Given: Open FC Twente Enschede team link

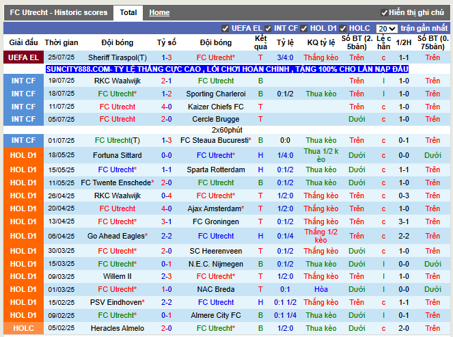Looking at the screenshot, I should pyautogui.click(x=118, y=183).
